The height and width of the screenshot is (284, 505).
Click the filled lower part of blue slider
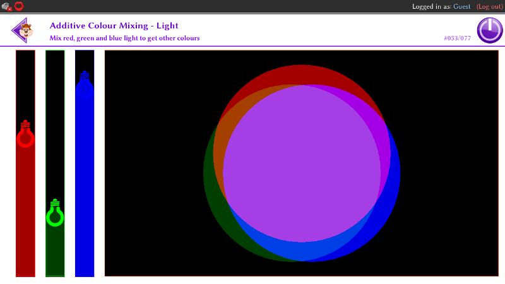(x=85, y=189)
